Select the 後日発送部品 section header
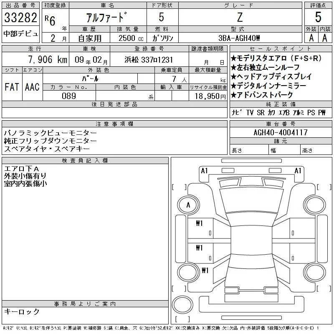The width and height of the screenshot is (334, 334). (114, 104)
